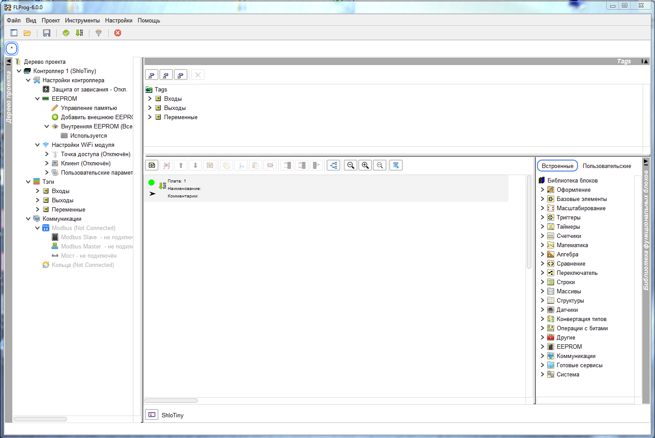Click the canvas vertical scrollbar thumb

pyautogui.click(x=529, y=222)
